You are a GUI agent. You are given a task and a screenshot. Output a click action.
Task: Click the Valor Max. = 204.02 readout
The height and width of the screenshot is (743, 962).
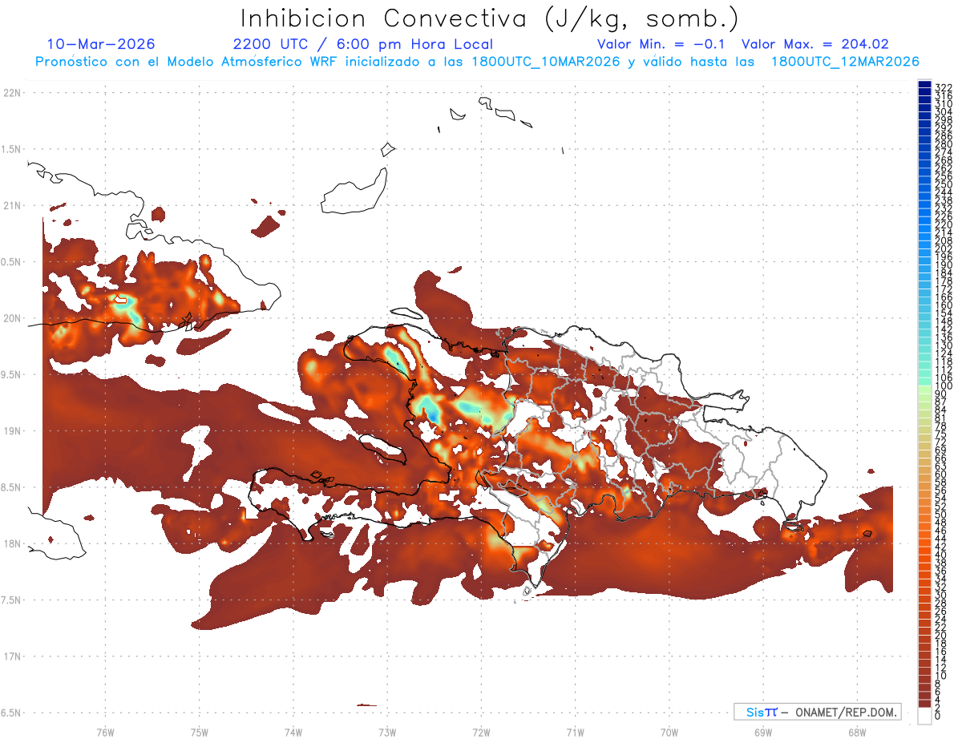(815, 44)
